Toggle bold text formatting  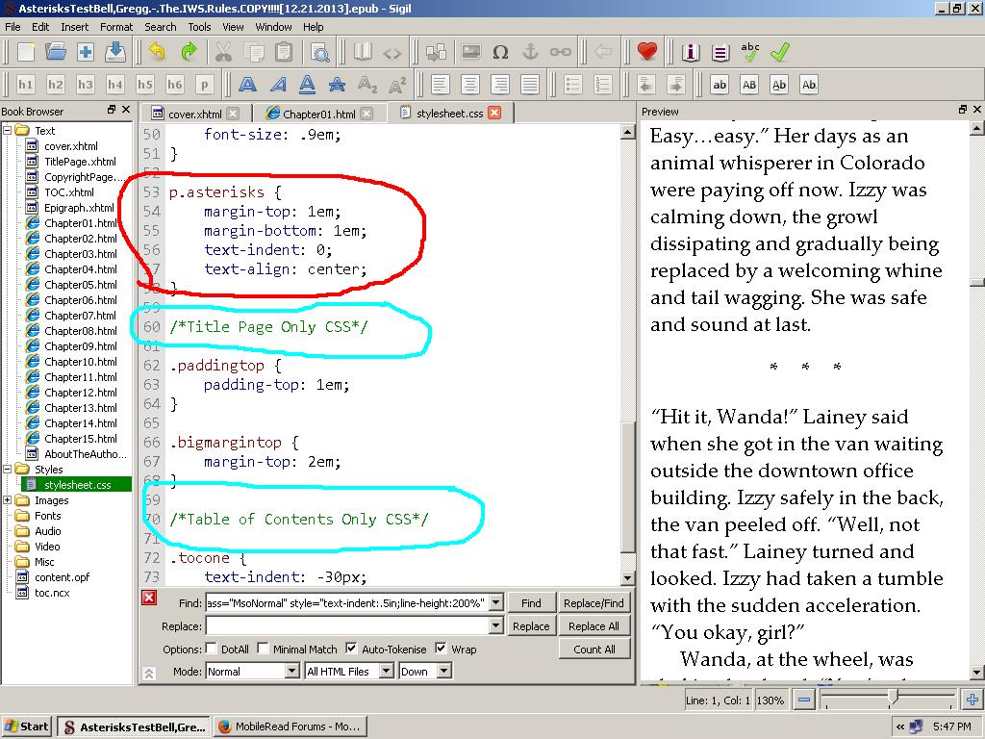(248, 85)
